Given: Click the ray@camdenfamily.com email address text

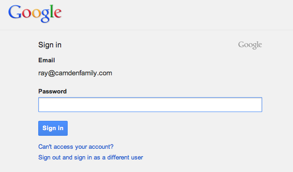Looking at the screenshot, I should coord(75,73).
